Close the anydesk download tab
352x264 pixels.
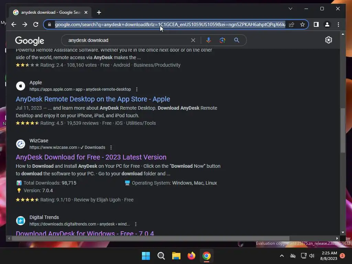click(x=86, y=12)
